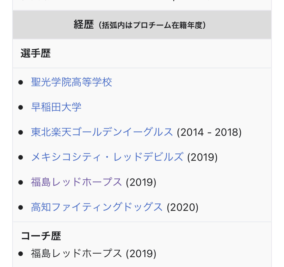Click (2019) beside the purple 福島レッドホープス link
The width and height of the screenshot is (284, 267).
pyautogui.click(x=141, y=182)
